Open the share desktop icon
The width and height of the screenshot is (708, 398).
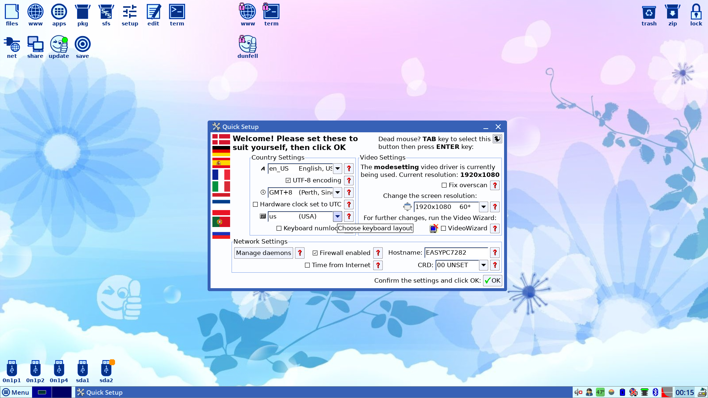click(35, 47)
